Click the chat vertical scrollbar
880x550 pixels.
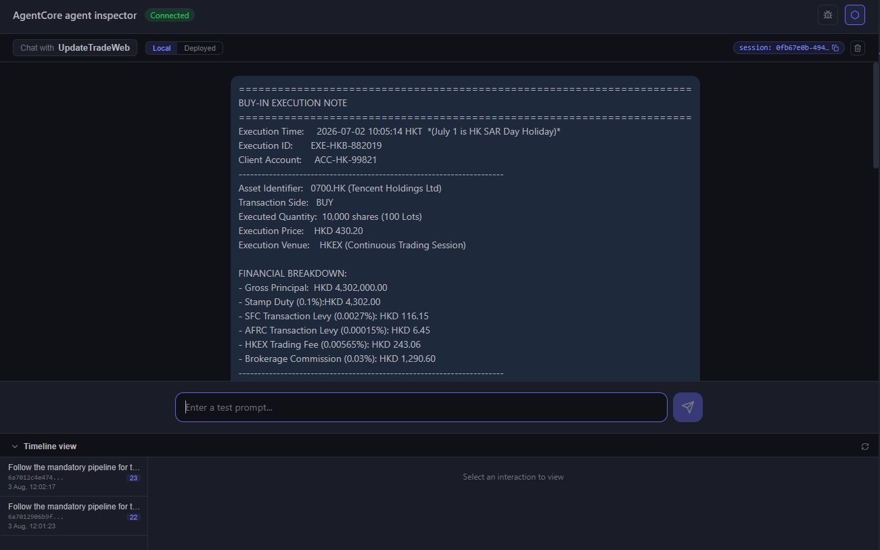876,115
